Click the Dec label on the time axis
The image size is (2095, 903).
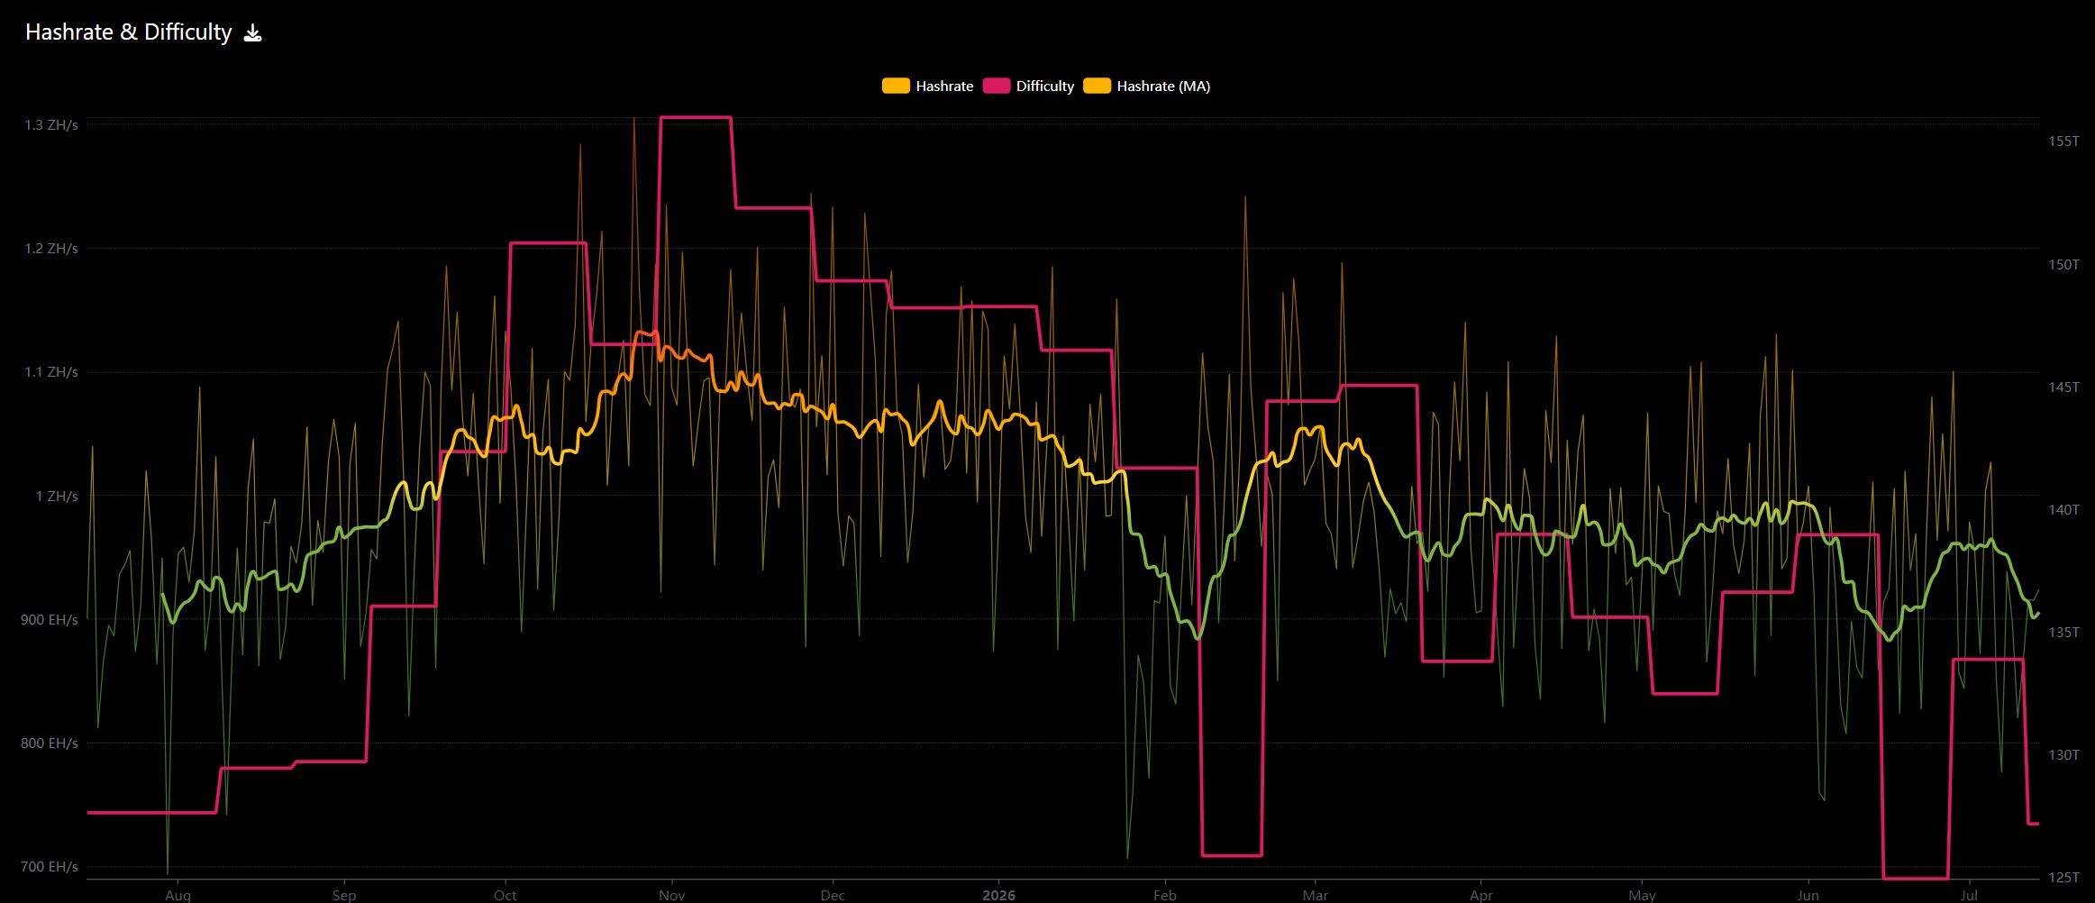coord(833,896)
